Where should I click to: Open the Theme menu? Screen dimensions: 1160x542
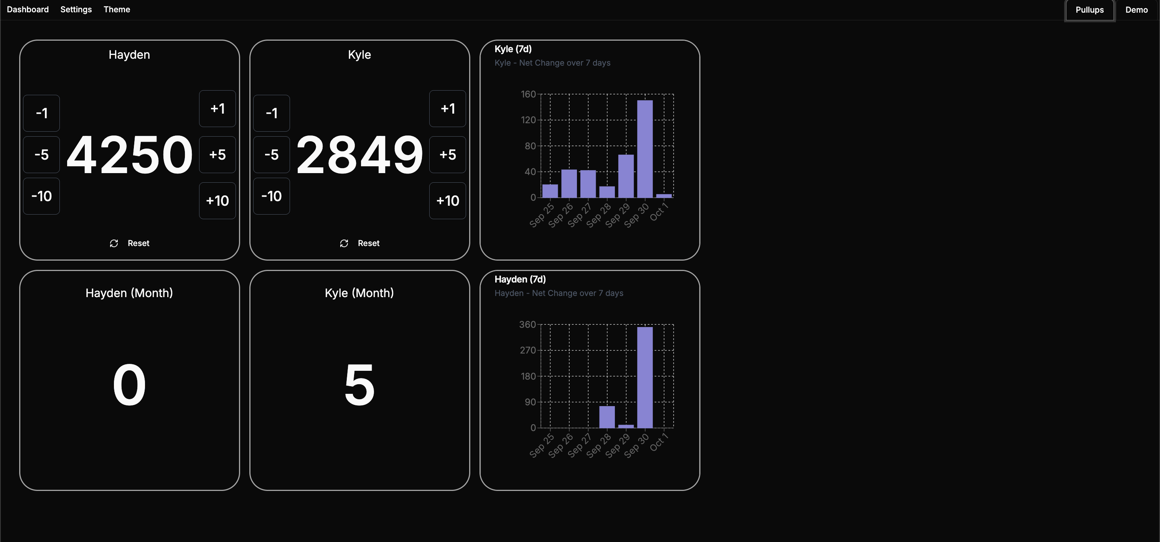(x=117, y=10)
